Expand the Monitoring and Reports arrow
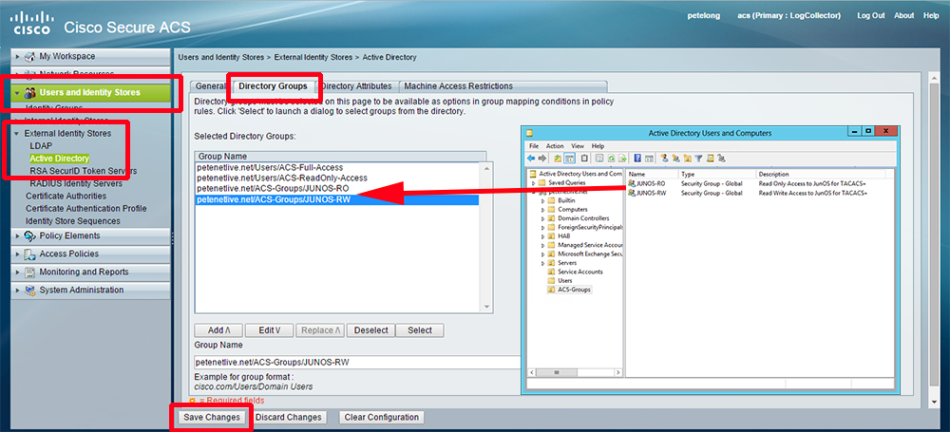This screenshot has width=950, height=432. [18, 272]
